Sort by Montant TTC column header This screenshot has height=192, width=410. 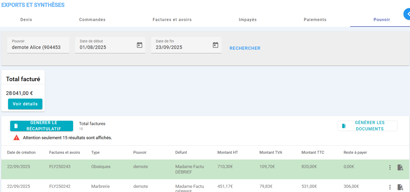[x=313, y=152]
